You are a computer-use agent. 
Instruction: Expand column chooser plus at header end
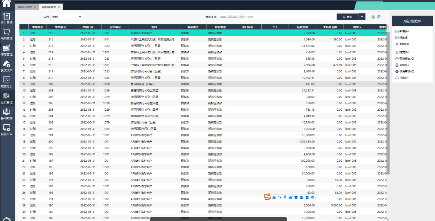(388, 26)
